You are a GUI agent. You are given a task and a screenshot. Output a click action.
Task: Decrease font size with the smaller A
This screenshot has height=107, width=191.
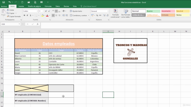pyautogui.click(x=49, y=11)
